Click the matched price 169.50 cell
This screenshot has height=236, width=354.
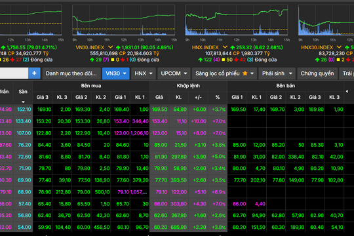[x=159, y=109]
